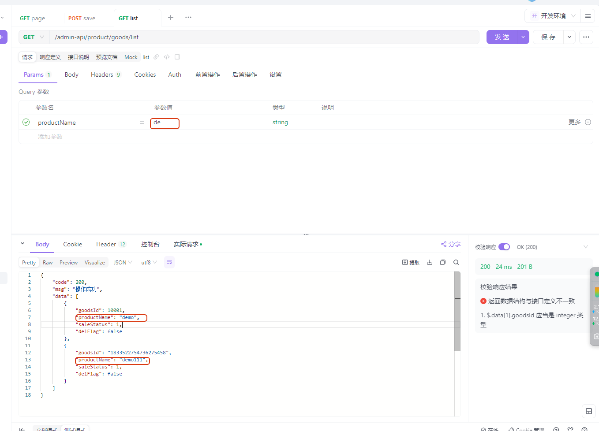The image size is (599, 431).
Task: Remove the productName parameter with minus icon
Action: [588, 122]
